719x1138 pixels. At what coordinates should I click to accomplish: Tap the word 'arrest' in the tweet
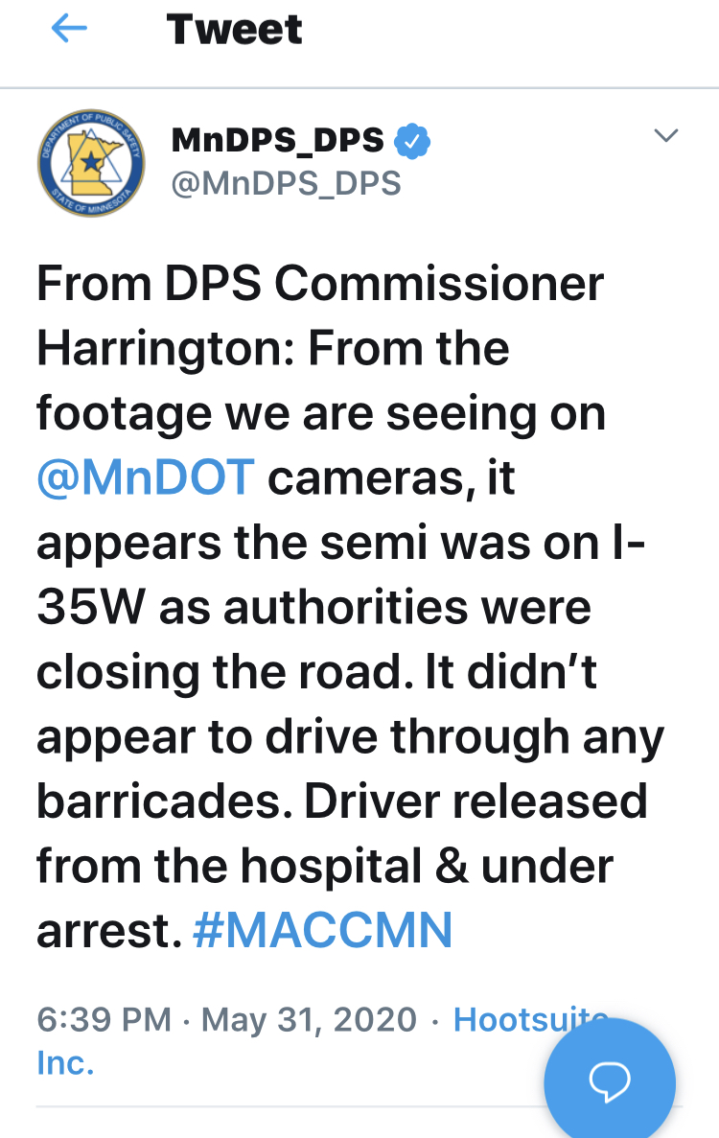(x=104, y=932)
